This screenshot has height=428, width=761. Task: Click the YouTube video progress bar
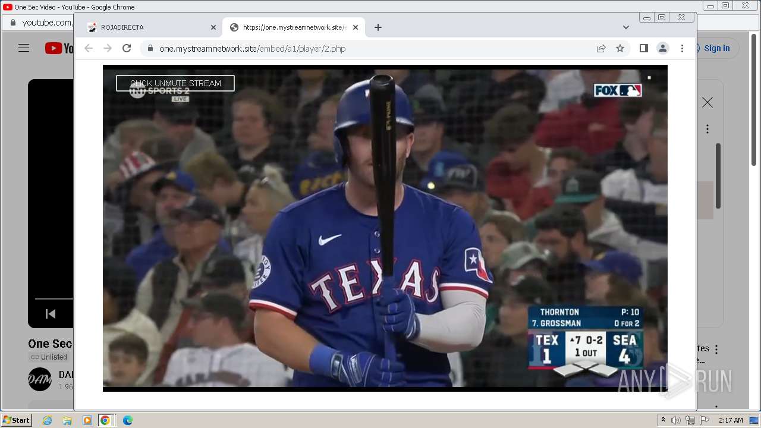54,298
